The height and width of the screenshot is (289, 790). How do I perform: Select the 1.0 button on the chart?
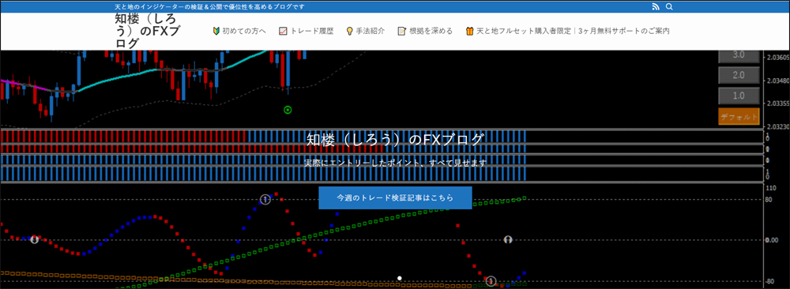[x=739, y=96]
